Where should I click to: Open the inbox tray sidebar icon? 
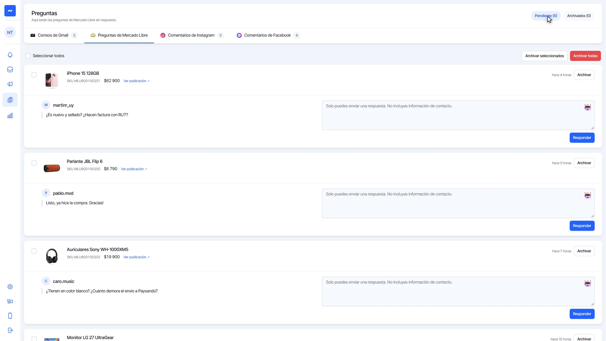[10, 69]
